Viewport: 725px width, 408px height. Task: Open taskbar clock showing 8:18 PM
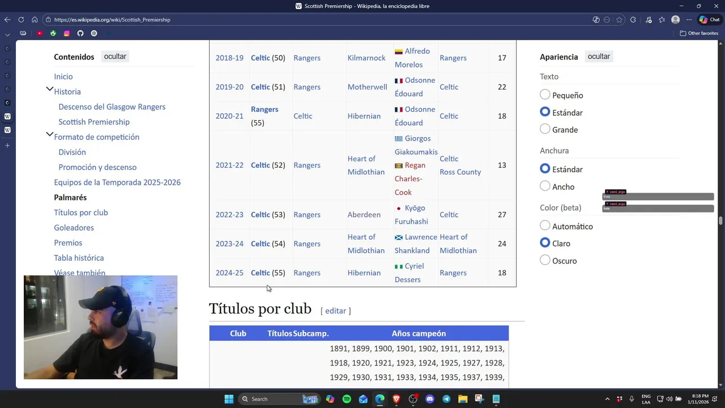(698, 399)
